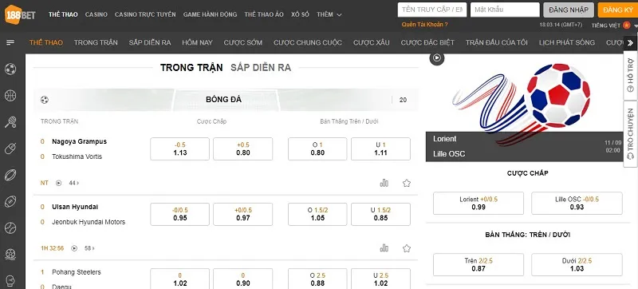Open the hamburger menu icon
This screenshot has height=289, width=638.
tap(10, 42)
